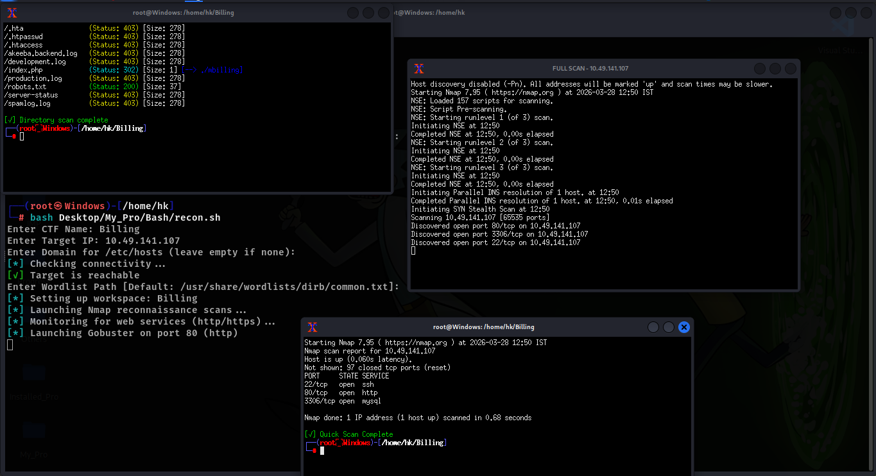Click the Terminator logo on the FULL SCAN title bar
876x476 pixels.
click(x=419, y=69)
